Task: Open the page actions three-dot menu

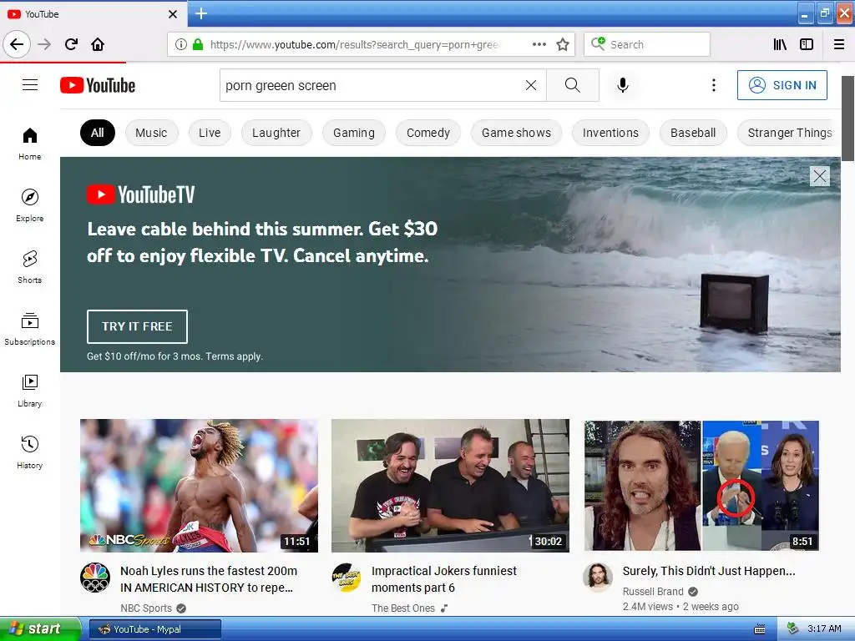Action: tap(539, 44)
